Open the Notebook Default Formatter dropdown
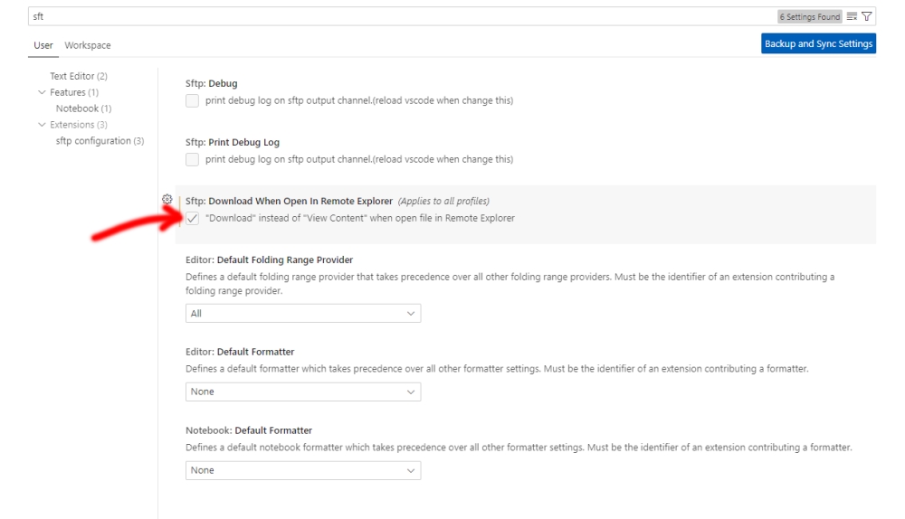The image size is (905, 519). (x=303, y=470)
